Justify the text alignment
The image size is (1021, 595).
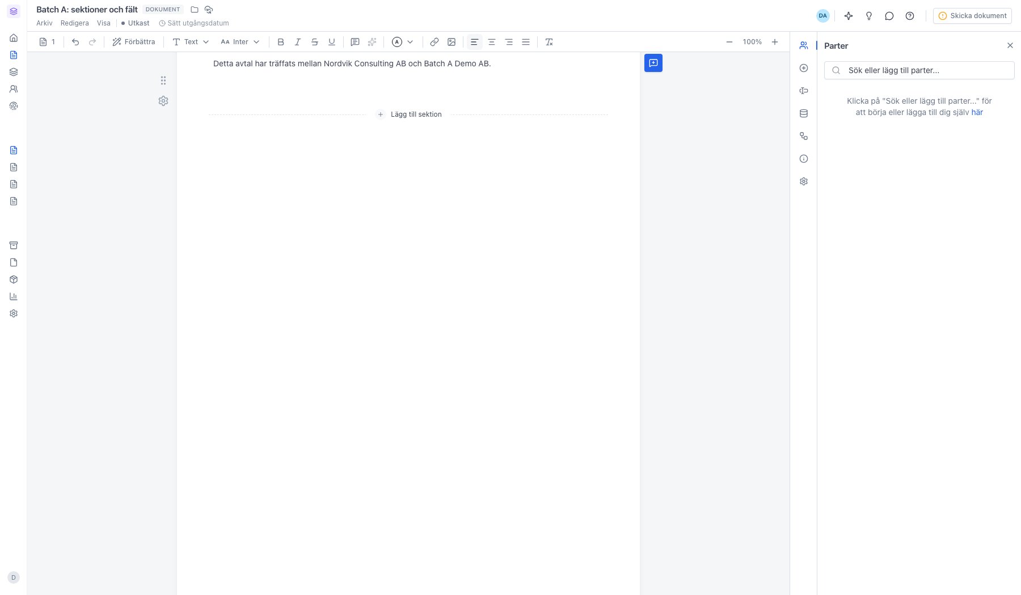coord(526,42)
